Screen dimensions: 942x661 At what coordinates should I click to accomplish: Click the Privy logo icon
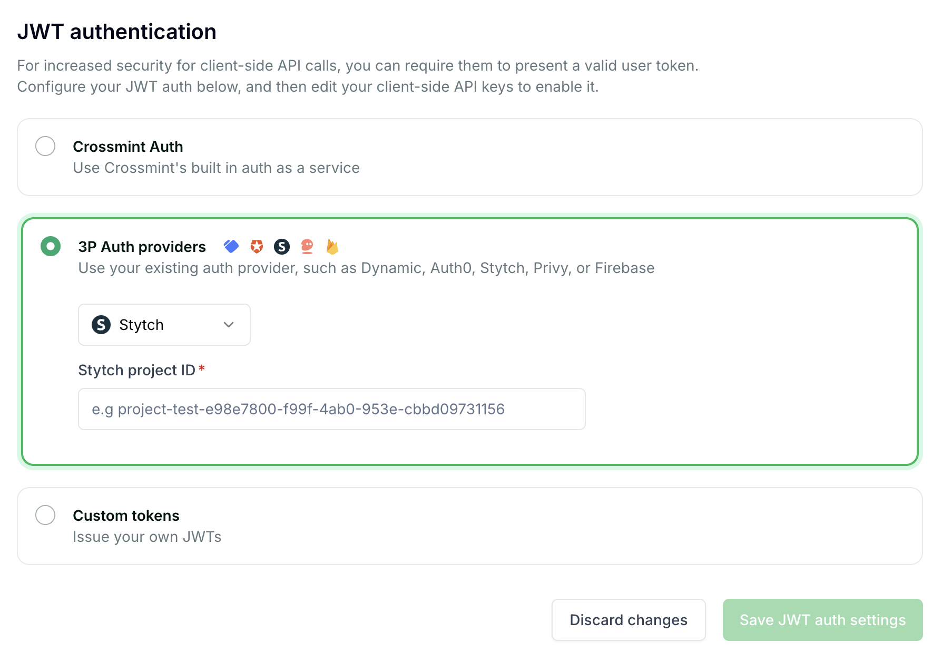(x=307, y=246)
